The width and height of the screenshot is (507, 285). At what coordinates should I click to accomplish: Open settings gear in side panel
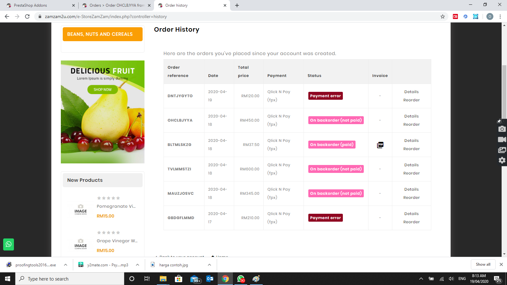502,160
